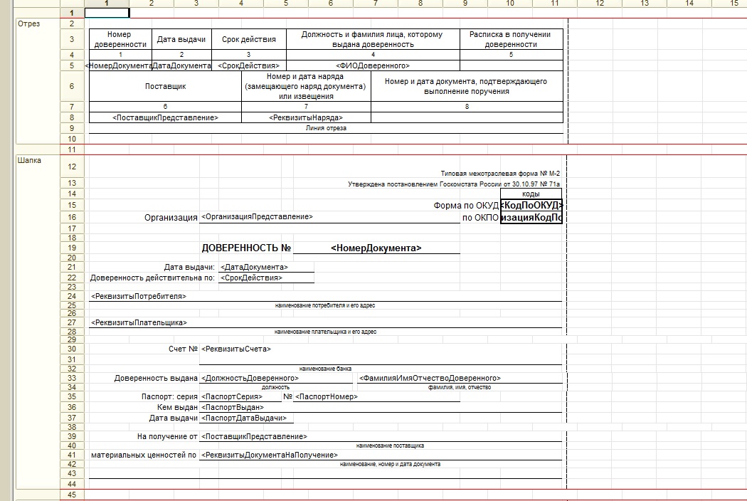Click the '<РеквизитыНаряда>' parameter cell
This screenshot has height=501, width=747.
click(306, 117)
